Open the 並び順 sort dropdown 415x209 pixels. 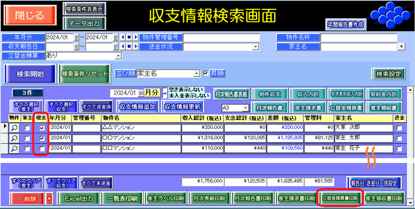point(197,73)
